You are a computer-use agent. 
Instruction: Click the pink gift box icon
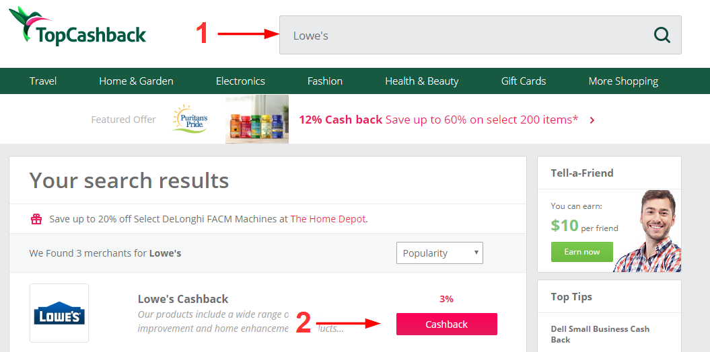pyautogui.click(x=36, y=219)
